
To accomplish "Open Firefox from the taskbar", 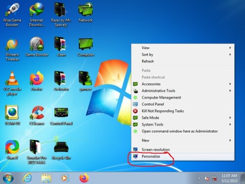I will point(84,178).
